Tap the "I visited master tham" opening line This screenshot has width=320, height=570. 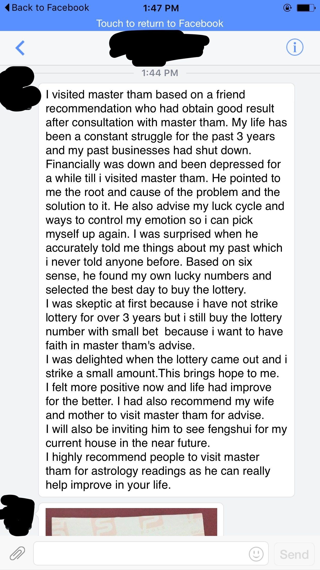pos(145,94)
